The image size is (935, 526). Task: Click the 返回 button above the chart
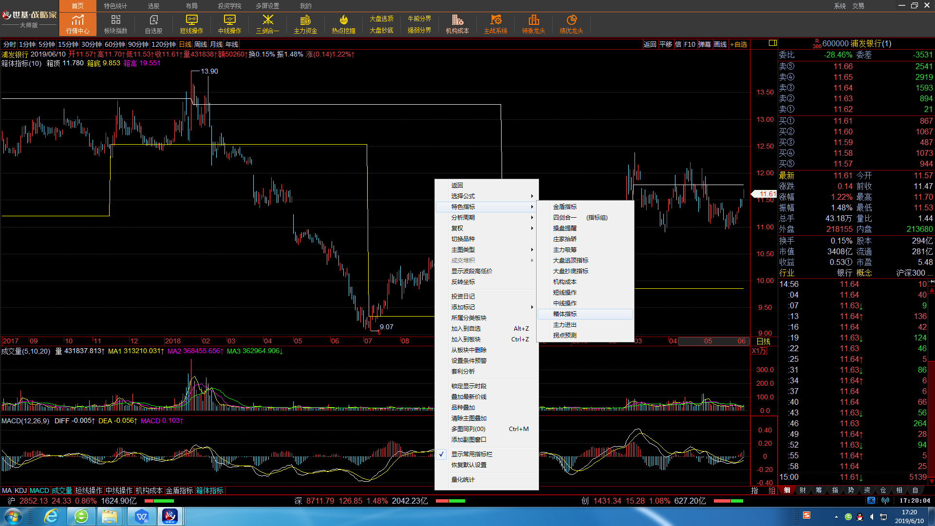[650, 44]
